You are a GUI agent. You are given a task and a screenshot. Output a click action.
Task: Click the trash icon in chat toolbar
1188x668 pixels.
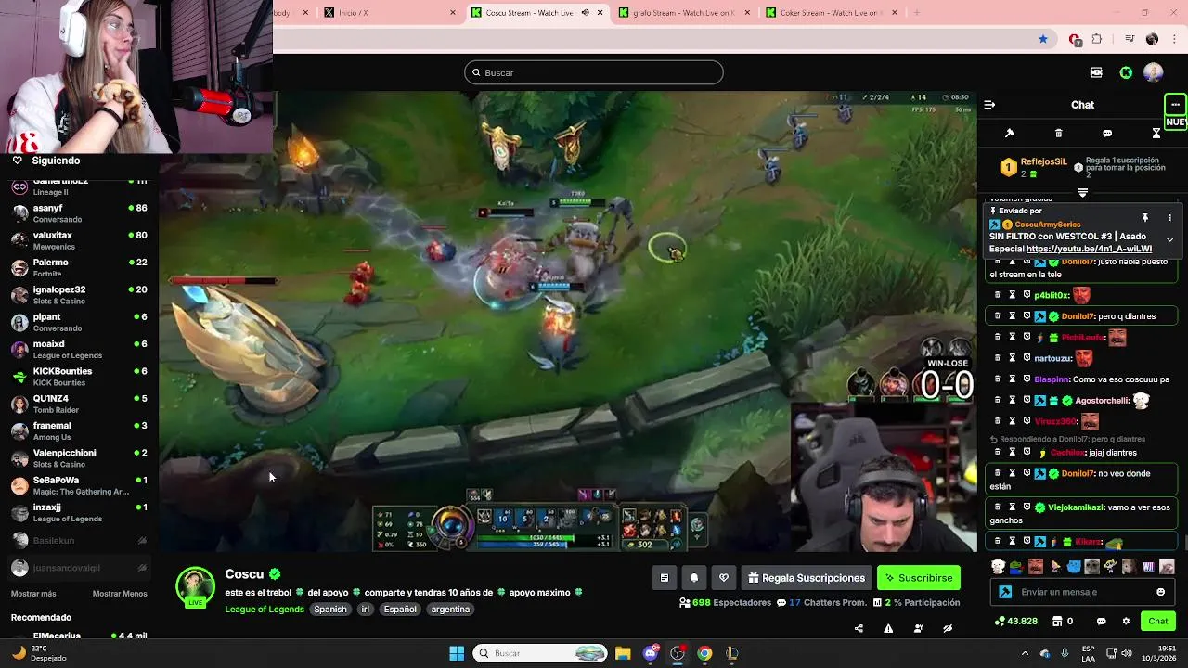tap(1059, 134)
